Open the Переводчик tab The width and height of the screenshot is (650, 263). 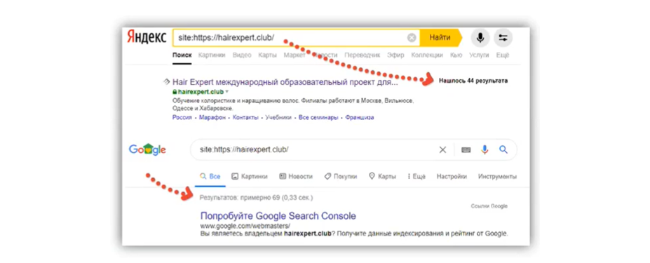click(x=363, y=55)
